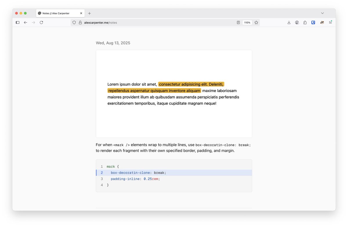
Task: Reload the current page
Action: (41, 22)
